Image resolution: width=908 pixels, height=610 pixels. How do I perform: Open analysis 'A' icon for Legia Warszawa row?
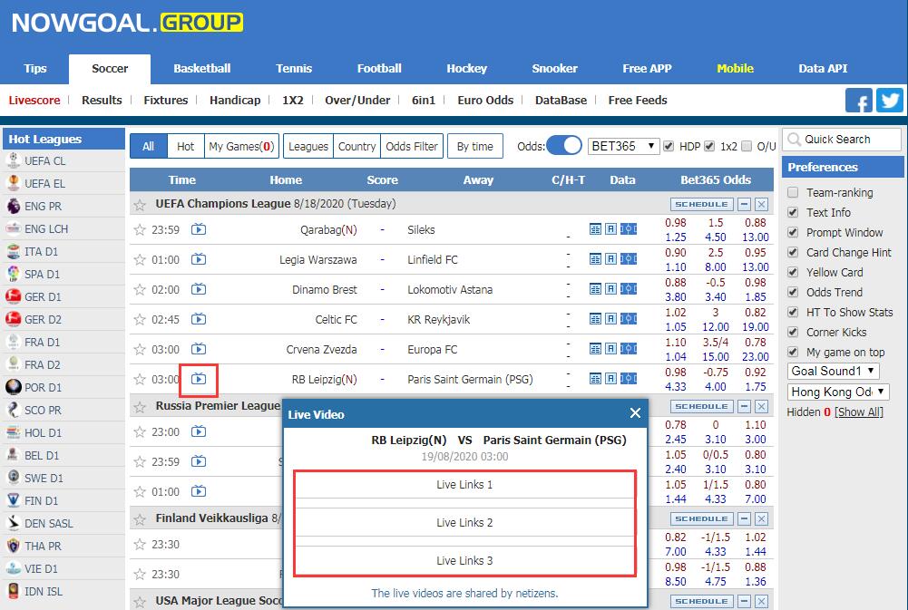point(611,258)
